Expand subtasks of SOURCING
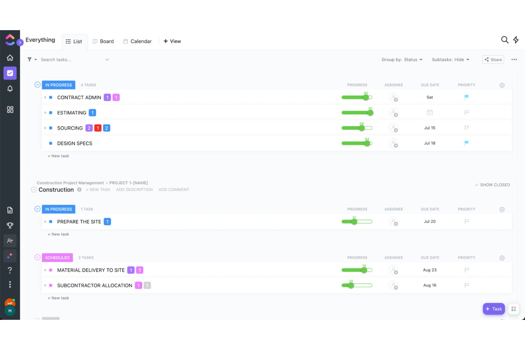The image size is (525, 350). click(45, 128)
